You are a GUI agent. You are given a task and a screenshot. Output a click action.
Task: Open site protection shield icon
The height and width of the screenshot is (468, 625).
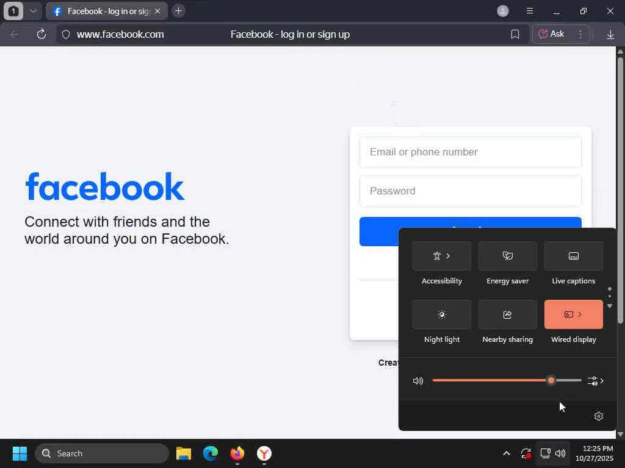click(x=66, y=35)
